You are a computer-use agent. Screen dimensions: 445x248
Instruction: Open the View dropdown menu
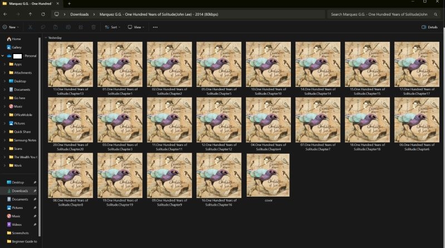click(136, 27)
